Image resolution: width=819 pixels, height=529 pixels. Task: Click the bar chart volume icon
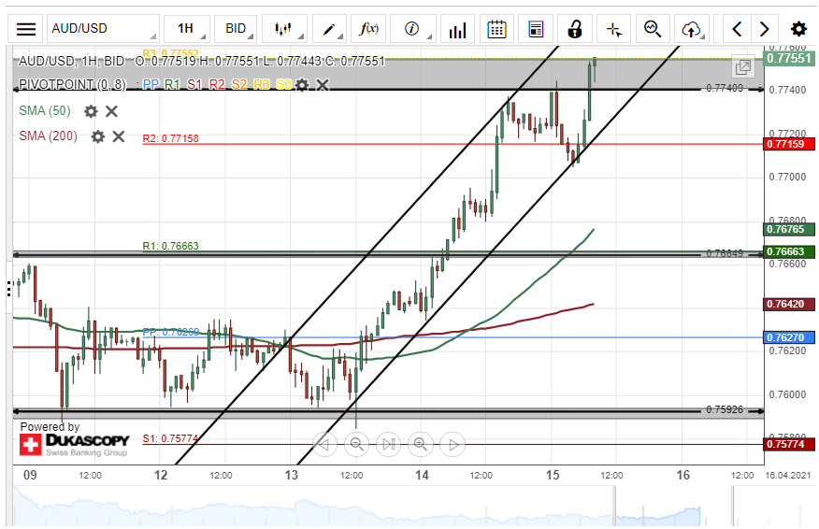457,29
